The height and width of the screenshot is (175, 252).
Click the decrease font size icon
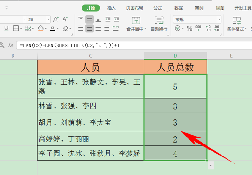(65, 19)
